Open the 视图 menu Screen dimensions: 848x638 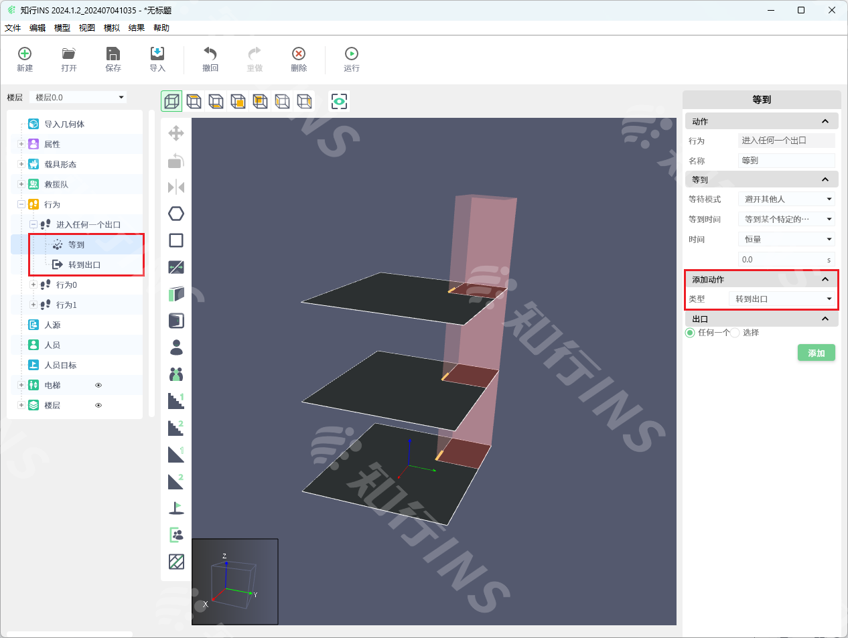pyautogui.click(x=87, y=27)
